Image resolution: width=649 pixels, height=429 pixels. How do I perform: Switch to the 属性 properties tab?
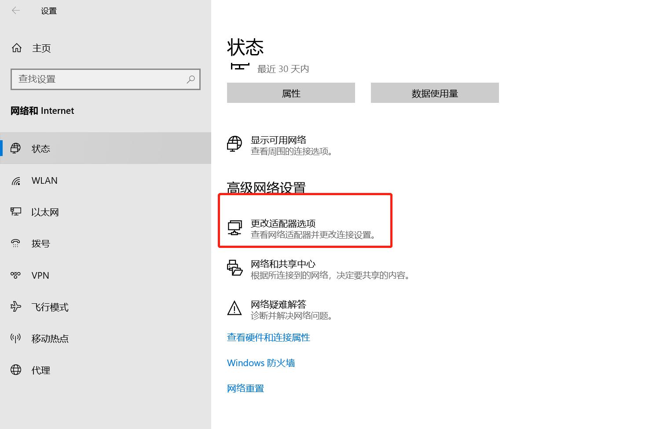tap(290, 93)
